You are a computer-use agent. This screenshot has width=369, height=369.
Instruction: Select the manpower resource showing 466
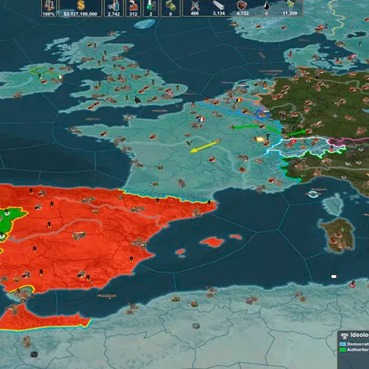coord(195,8)
